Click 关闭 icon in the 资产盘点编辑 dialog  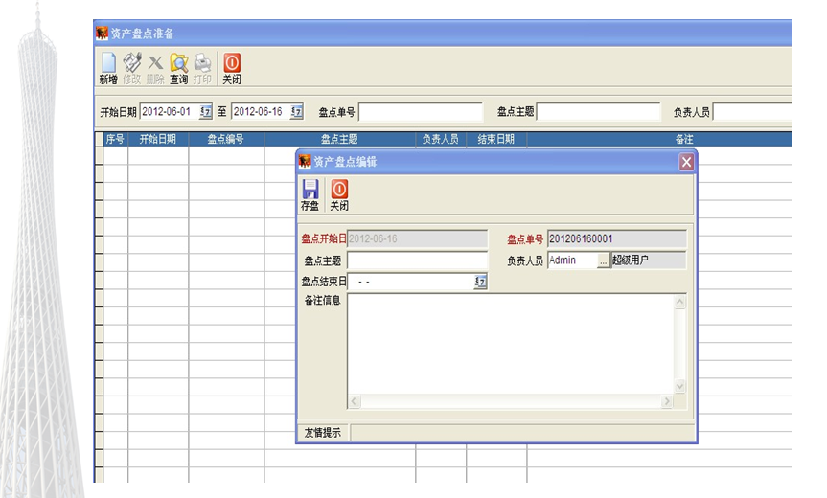click(339, 195)
